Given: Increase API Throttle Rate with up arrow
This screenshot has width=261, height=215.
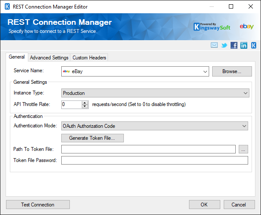Looking at the screenshot, I should pos(85,103).
